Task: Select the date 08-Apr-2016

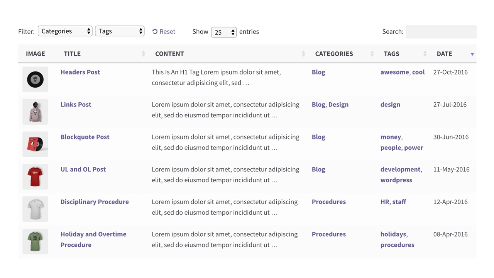Action: click(x=451, y=234)
